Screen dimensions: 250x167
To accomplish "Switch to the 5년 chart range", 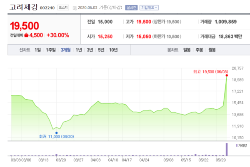I will pyautogui.click(x=101, y=50).
